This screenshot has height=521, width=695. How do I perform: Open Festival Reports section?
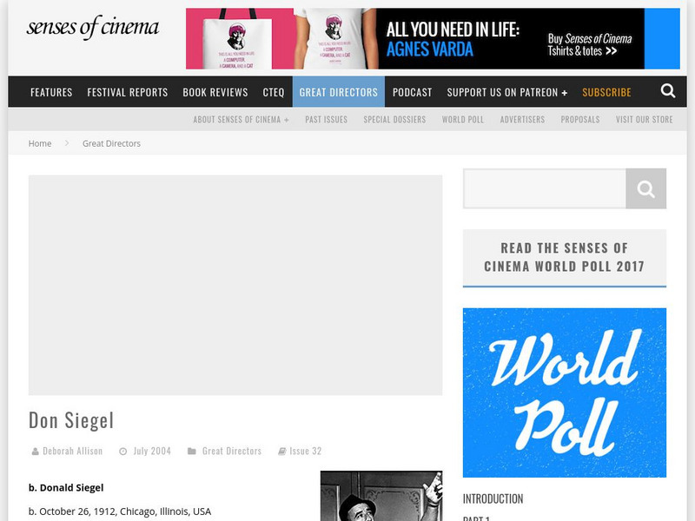click(x=128, y=92)
